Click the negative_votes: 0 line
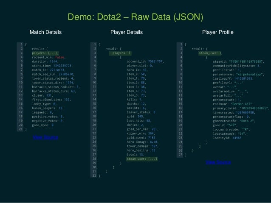This screenshot has height=203, width=271. click(48, 121)
